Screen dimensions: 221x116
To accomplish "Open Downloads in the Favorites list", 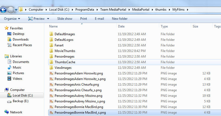I will click(21, 39).
